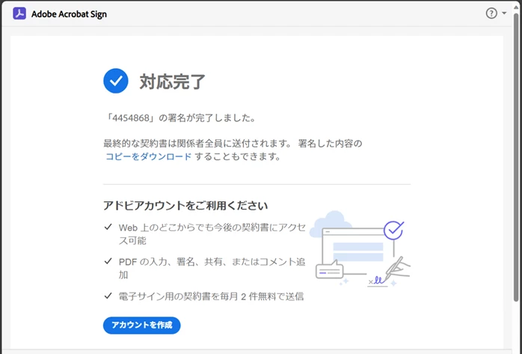
Task: Open the help question mark icon
Action: (x=491, y=13)
